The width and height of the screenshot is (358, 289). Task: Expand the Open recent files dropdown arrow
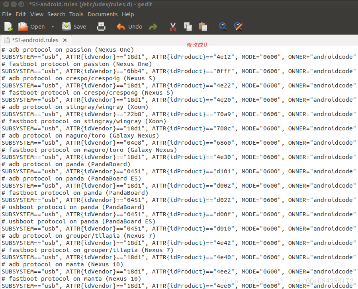coord(53,27)
